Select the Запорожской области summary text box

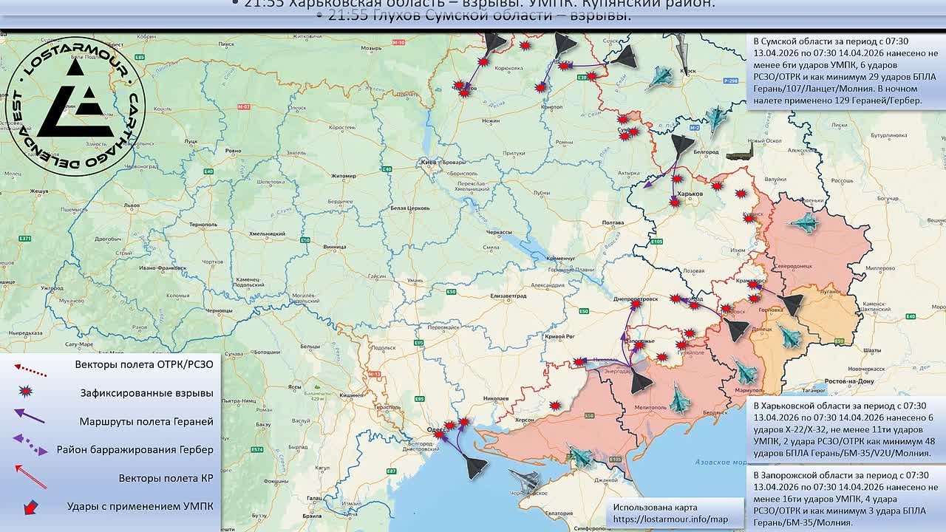tap(845, 497)
